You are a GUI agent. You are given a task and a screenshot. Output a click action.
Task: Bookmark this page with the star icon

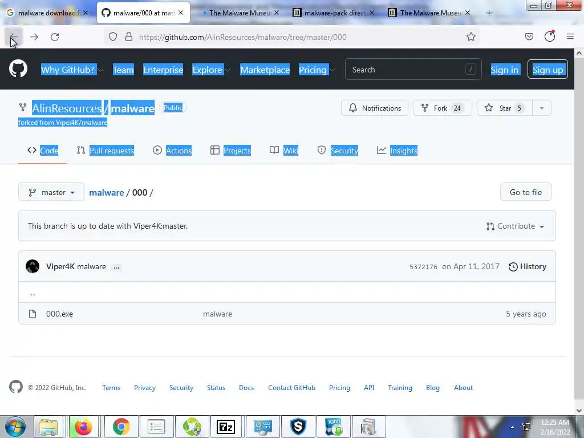point(471,36)
